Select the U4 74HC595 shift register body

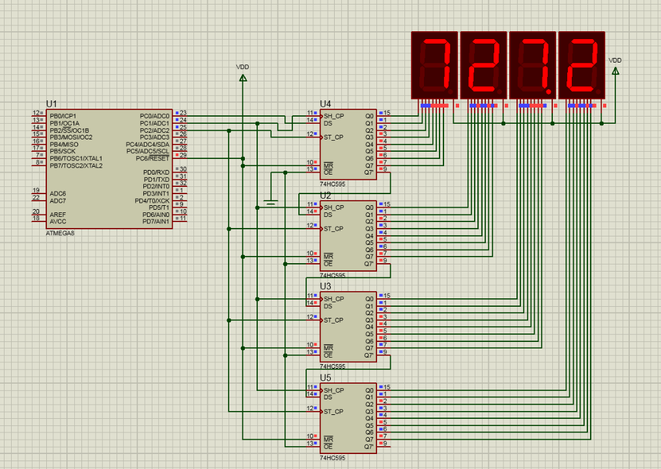(348, 144)
